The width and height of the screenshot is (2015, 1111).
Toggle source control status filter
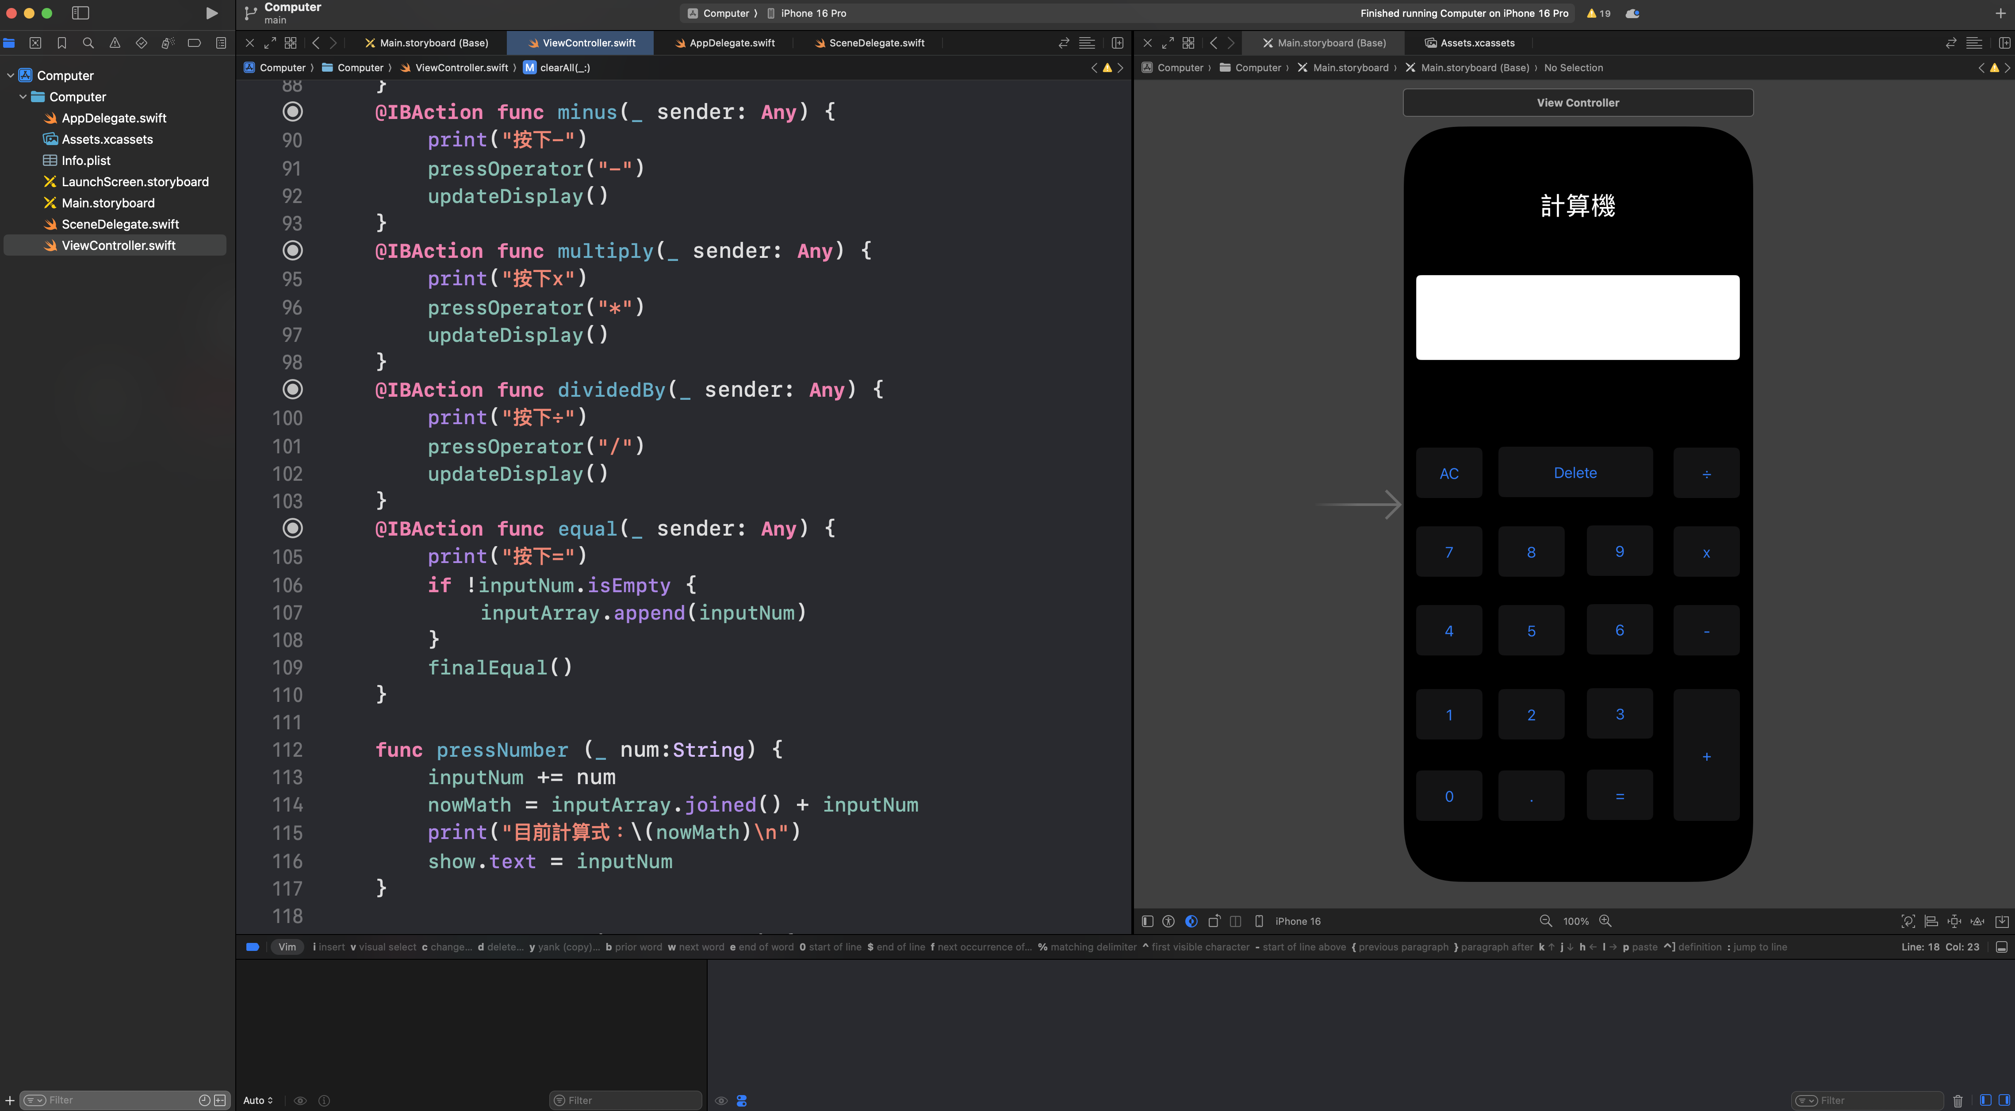221,1100
